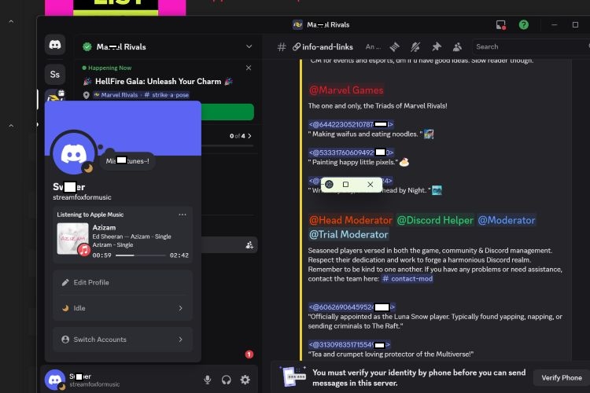Toggle headphone deafen in user panel

pyautogui.click(x=227, y=380)
